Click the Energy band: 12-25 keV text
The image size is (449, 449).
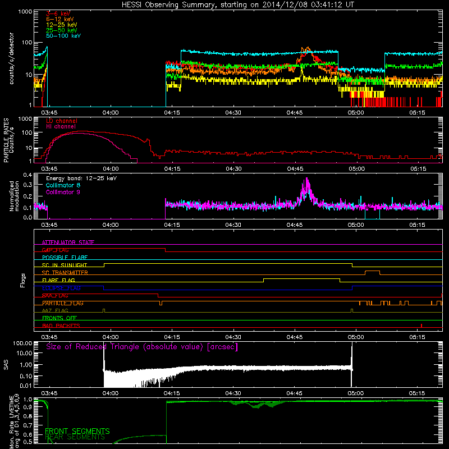81,178
